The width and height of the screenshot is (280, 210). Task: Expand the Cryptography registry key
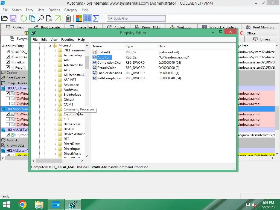55,115
